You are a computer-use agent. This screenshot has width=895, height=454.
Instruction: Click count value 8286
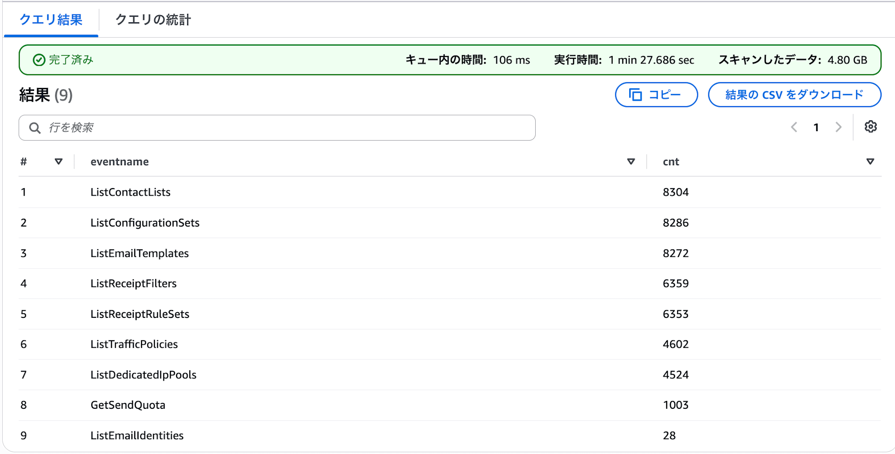676,223
